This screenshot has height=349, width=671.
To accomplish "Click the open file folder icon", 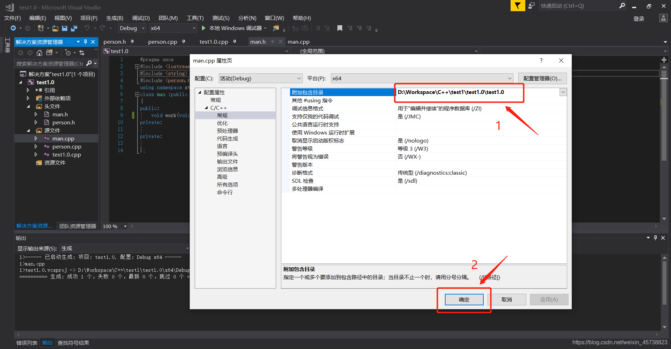I will [55, 28].
